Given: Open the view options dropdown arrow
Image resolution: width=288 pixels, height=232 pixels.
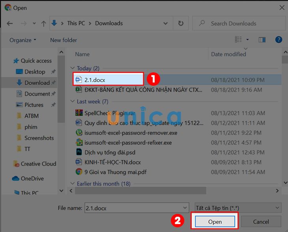Looking at the screenshot, I should coord(247,40).
